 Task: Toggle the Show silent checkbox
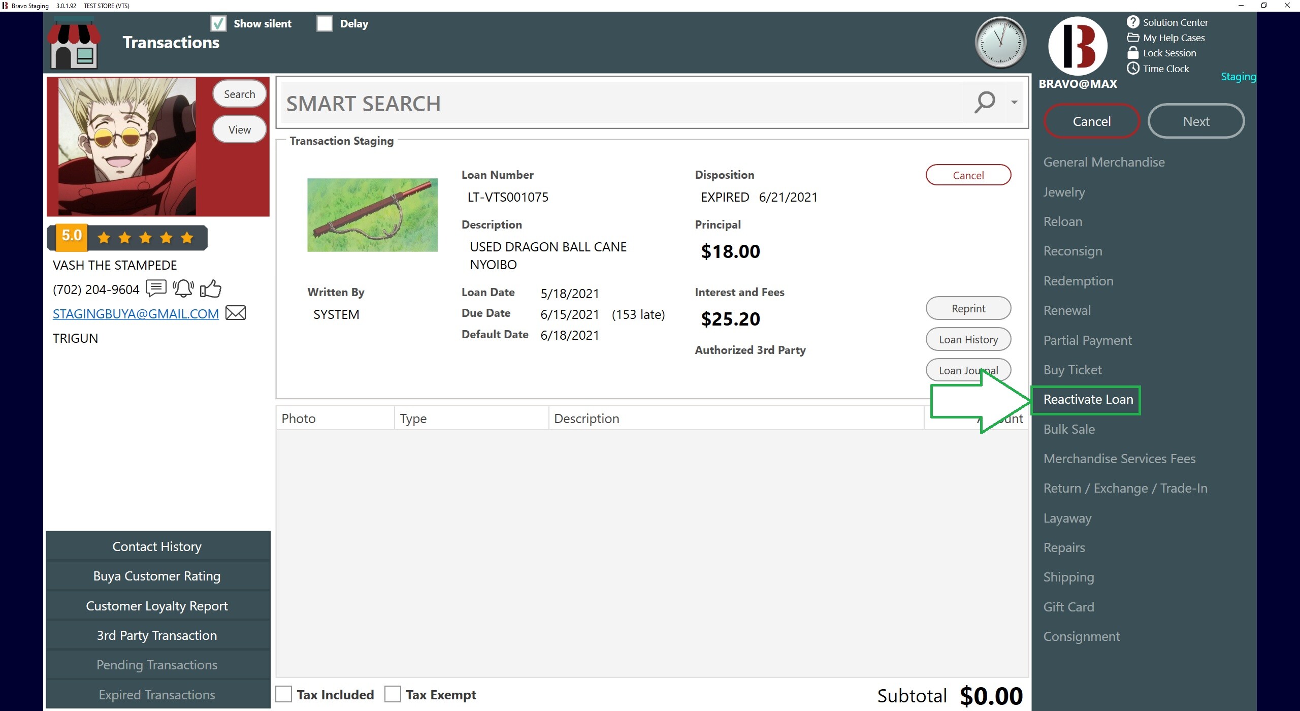click(218, 23)
